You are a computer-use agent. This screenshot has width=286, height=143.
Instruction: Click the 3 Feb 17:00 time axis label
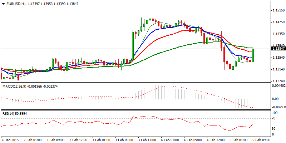tap(147, 140)
